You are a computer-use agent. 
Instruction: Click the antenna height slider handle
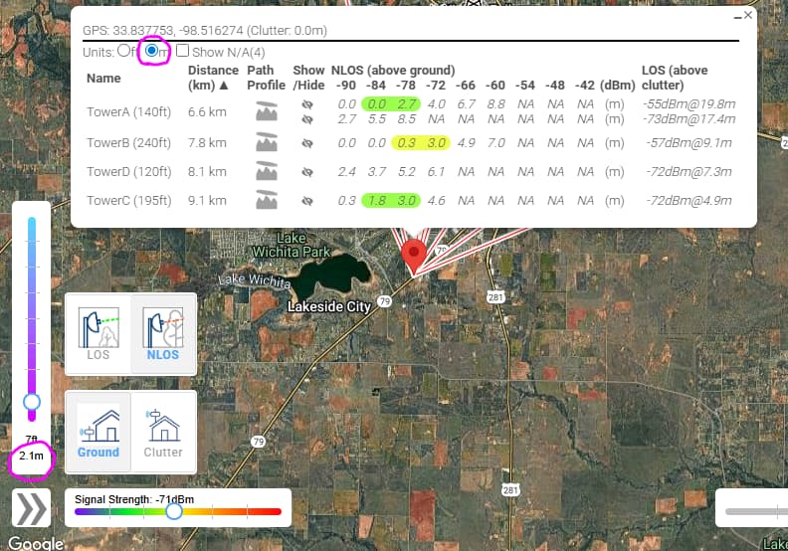pyautogui.click(x=32, y=401)
